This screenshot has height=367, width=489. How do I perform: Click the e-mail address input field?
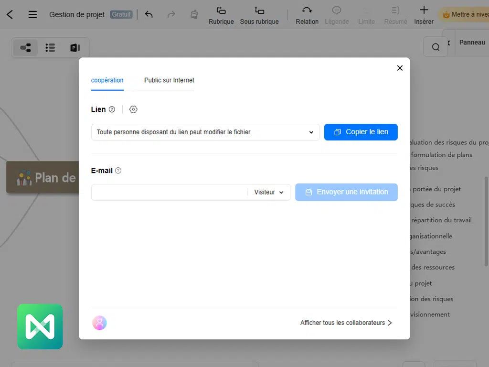(169, 192)
